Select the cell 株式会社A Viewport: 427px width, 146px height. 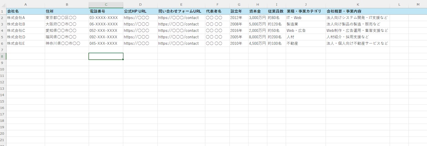[26, 18]
